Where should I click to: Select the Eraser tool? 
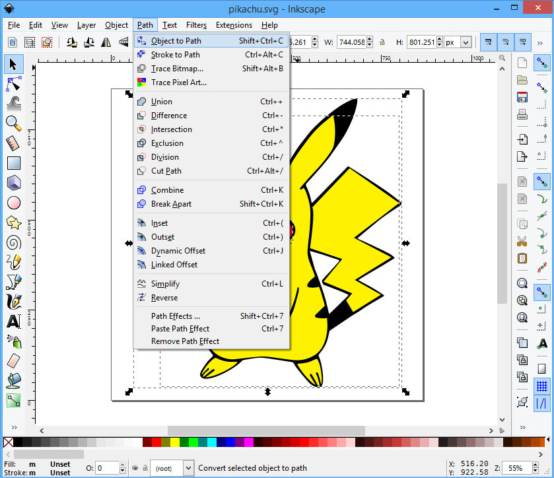13,361
